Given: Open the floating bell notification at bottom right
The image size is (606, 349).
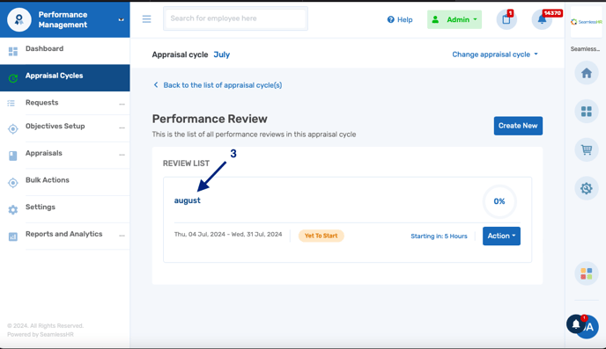Looking at the screenshot, I should (x=576, y=324).
